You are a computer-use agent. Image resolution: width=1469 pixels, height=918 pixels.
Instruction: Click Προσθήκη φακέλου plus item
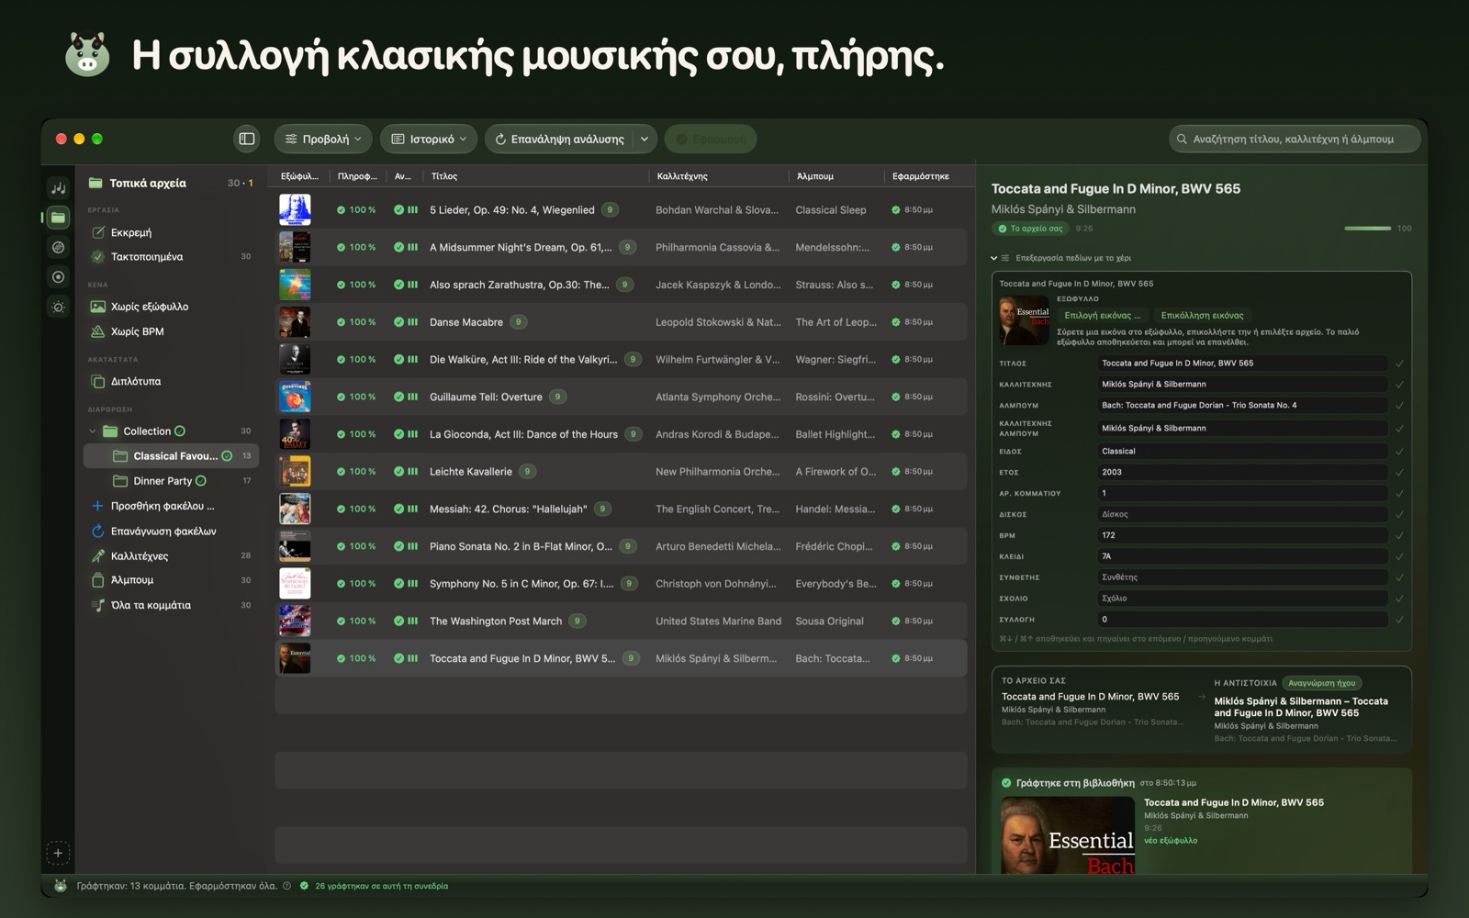(x=171, y=506)
